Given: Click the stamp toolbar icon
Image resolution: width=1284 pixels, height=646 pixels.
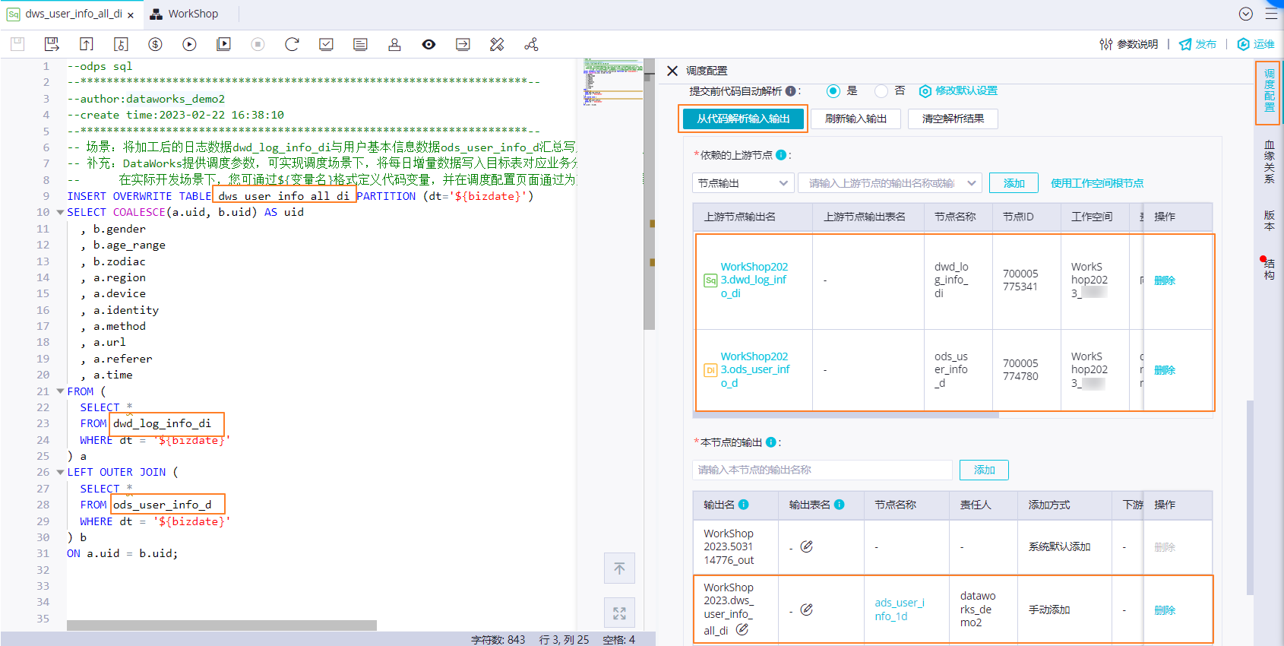Looking at the screenshot, I should (x=394, y=44).
